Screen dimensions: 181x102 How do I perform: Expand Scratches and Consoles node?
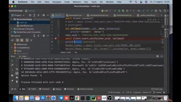12,32
